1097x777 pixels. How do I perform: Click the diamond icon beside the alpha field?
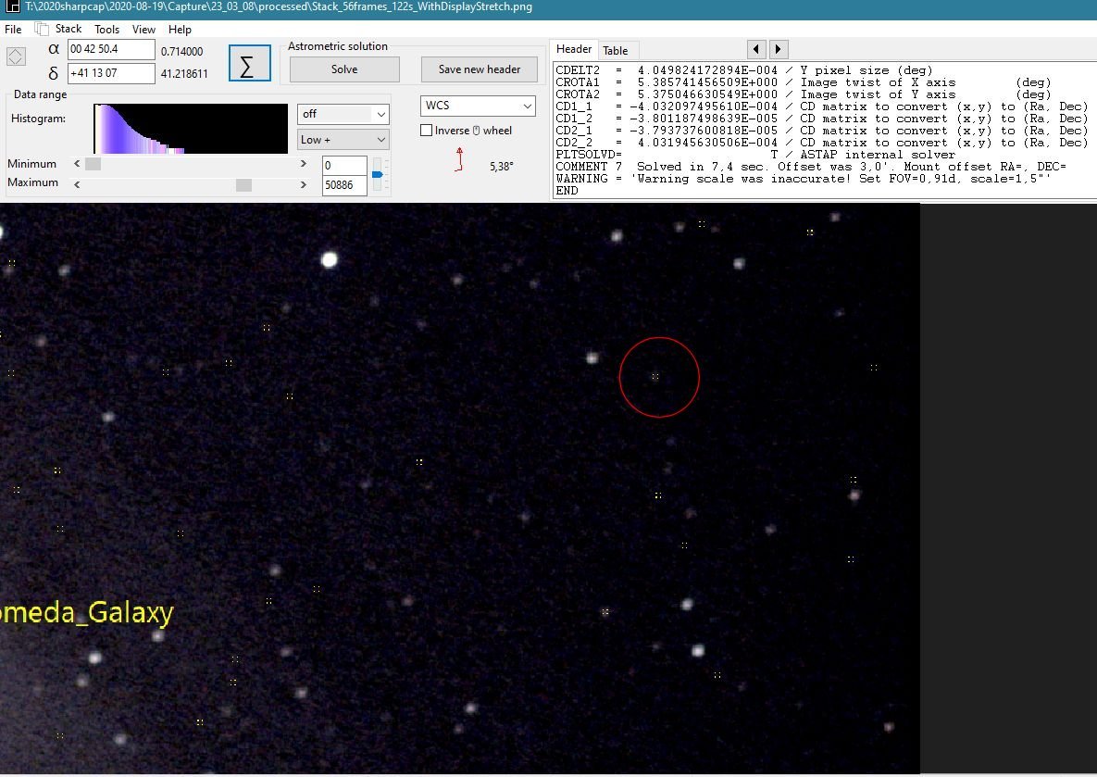[x=16, y=56]
